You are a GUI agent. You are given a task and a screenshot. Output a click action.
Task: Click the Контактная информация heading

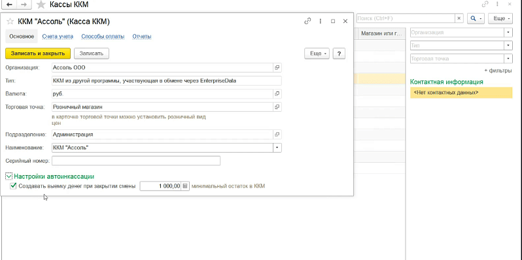pyautogui.click(x=446, y=82)
